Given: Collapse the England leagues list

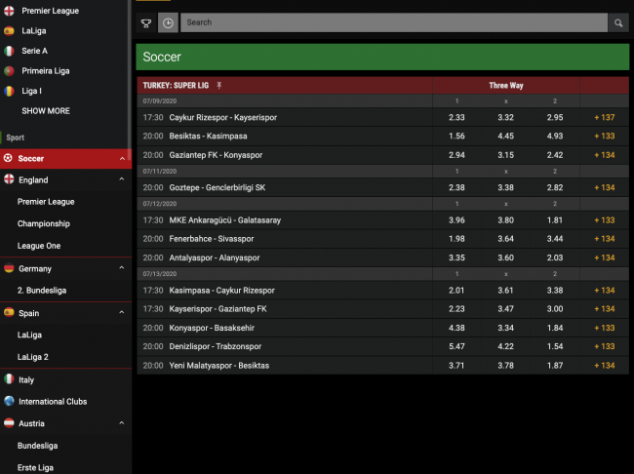Looking at the screenshot, I should click(x=122, y=180).
